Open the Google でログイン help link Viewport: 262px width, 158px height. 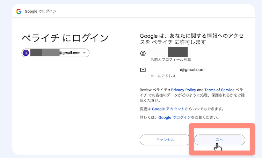[x=174, y=118]
